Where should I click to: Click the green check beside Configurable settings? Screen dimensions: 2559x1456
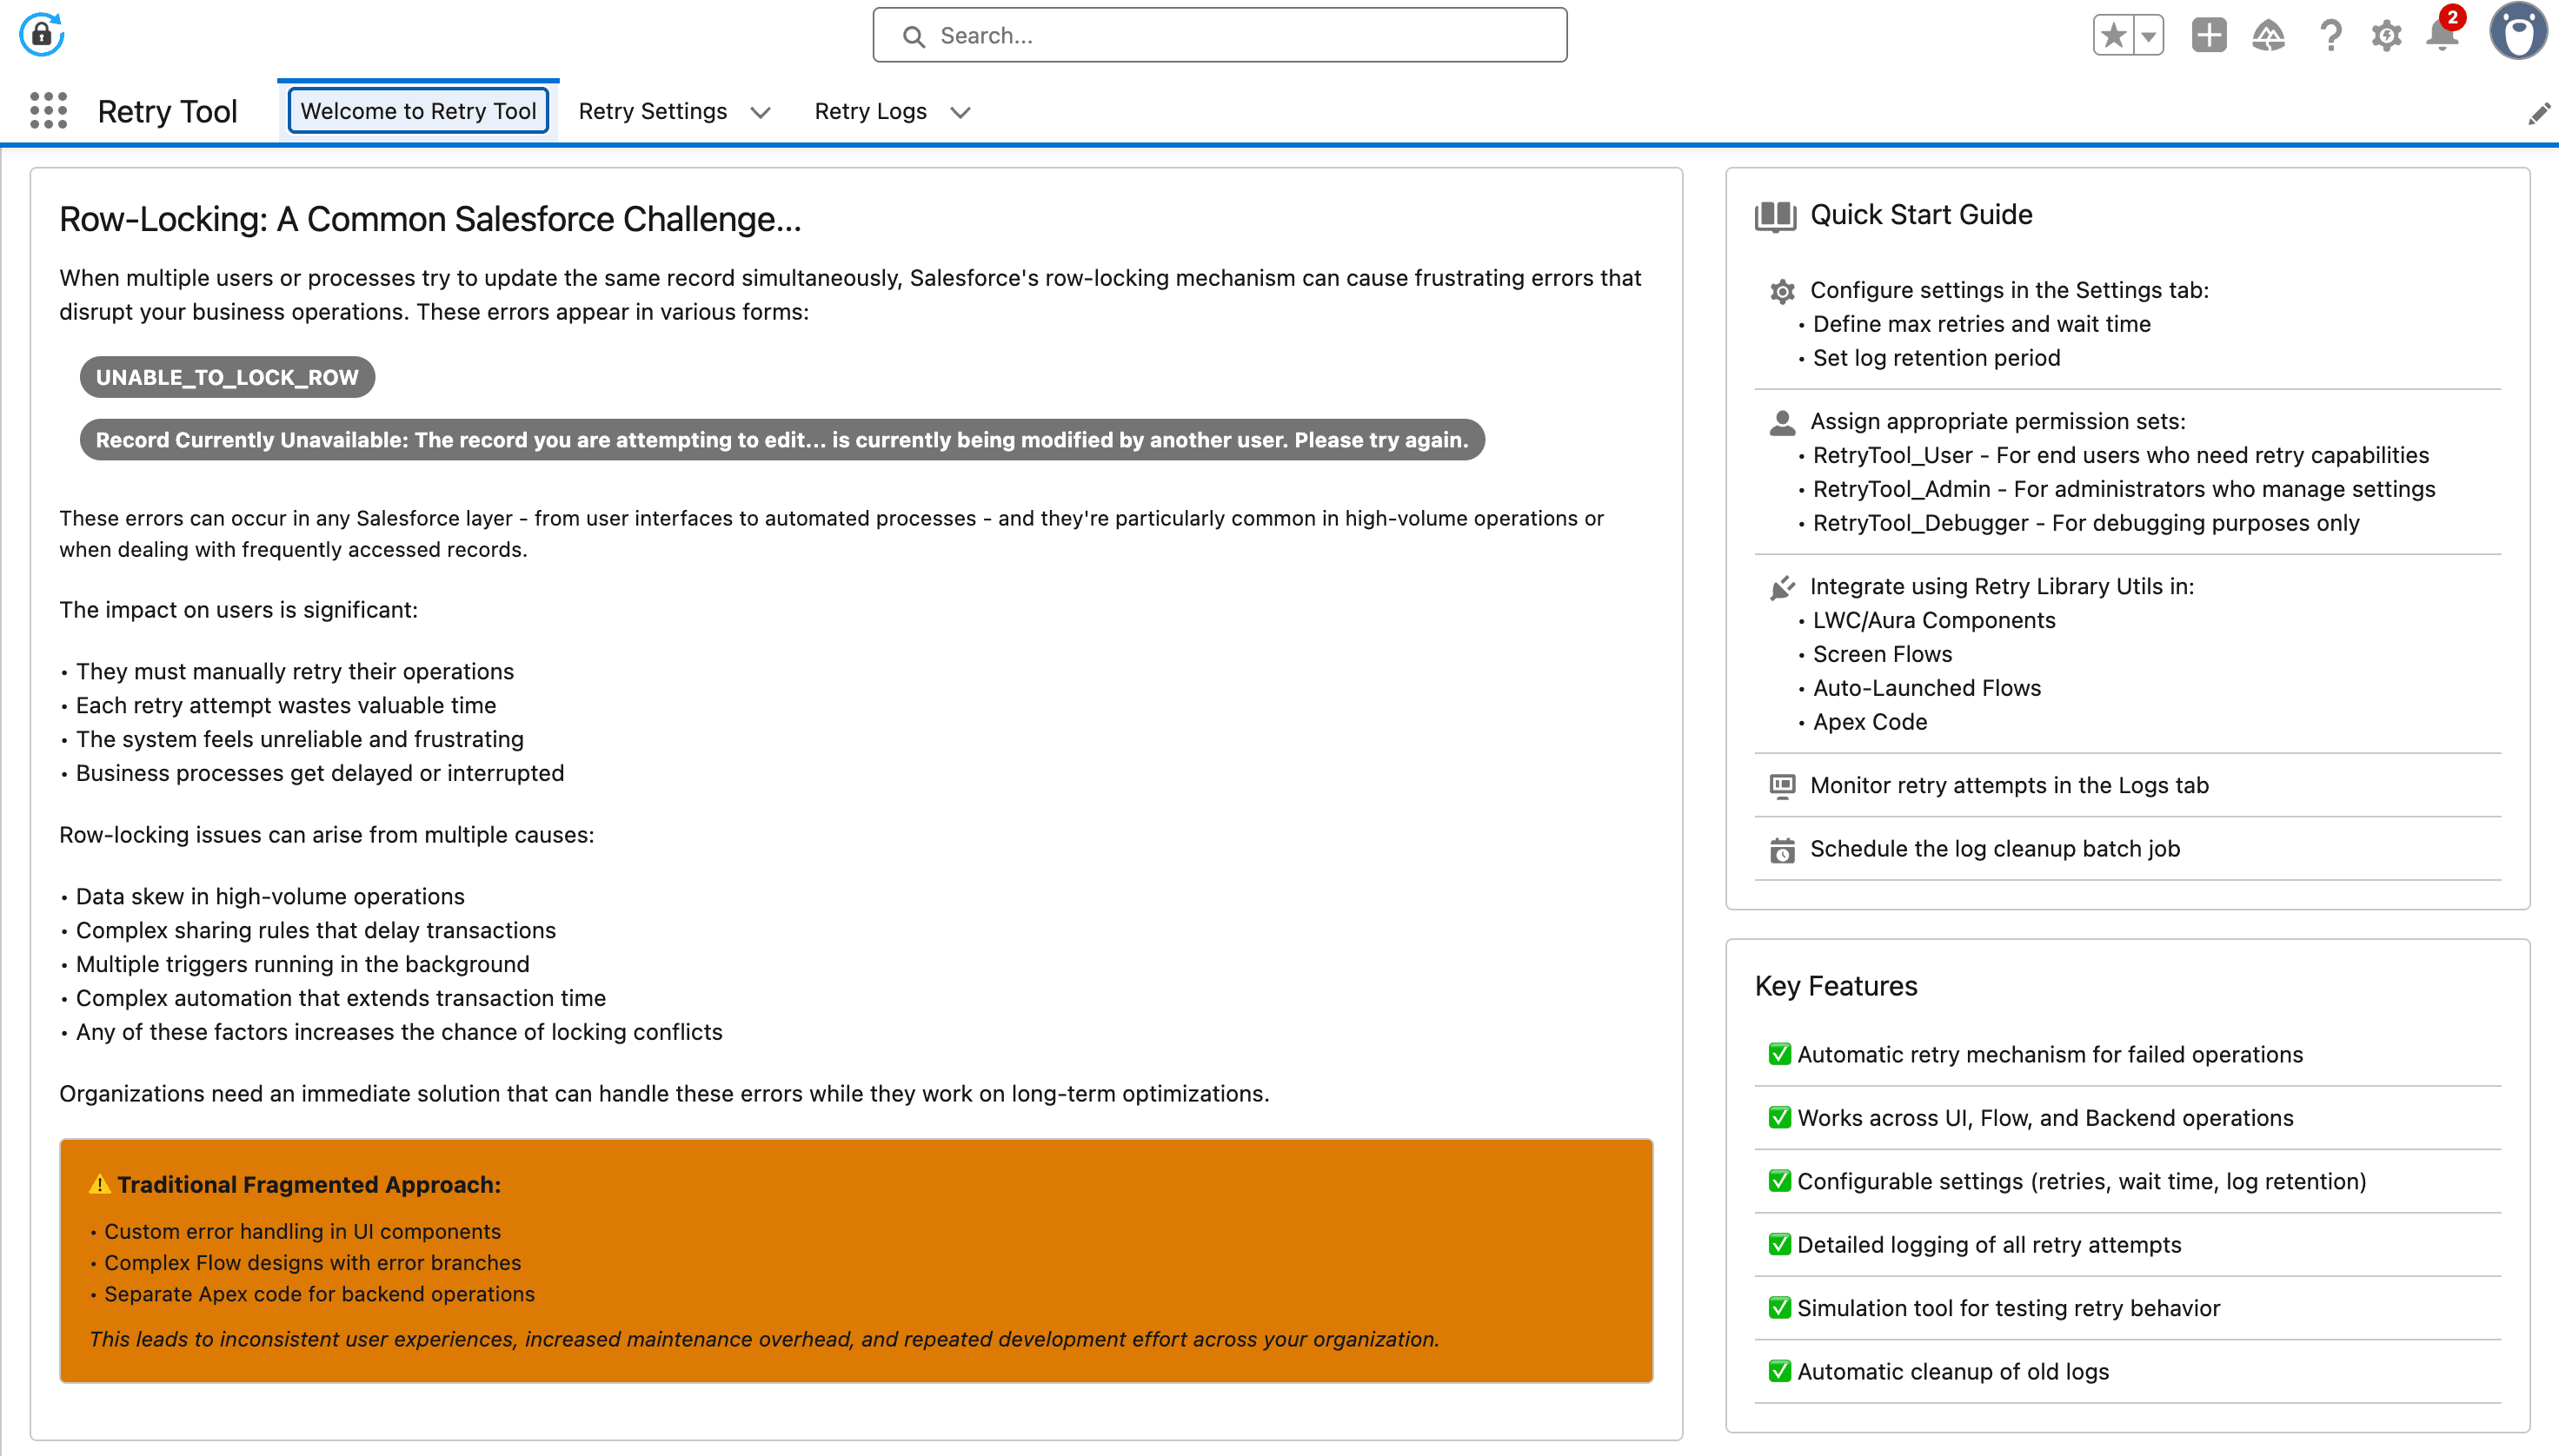pos(1778,1181)
